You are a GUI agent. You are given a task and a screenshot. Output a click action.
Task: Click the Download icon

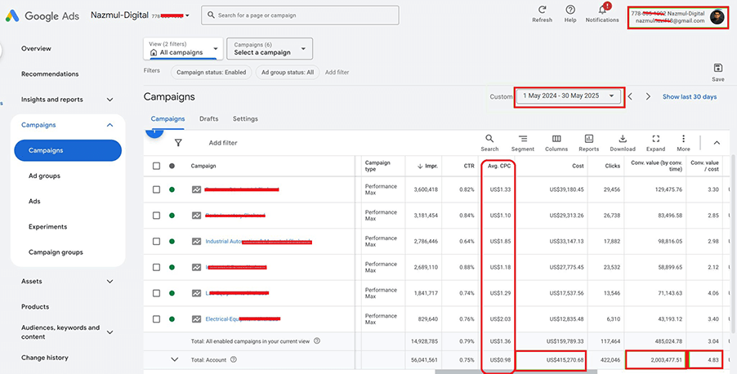tap(622, 139)
